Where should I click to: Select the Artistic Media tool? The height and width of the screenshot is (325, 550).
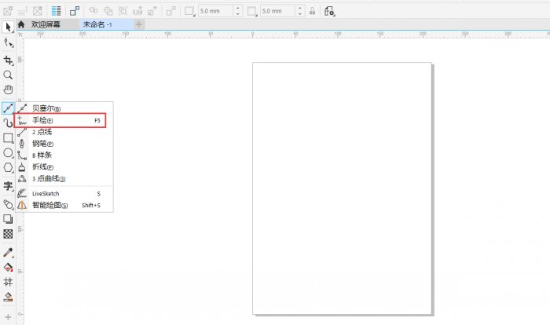(8, 123)
